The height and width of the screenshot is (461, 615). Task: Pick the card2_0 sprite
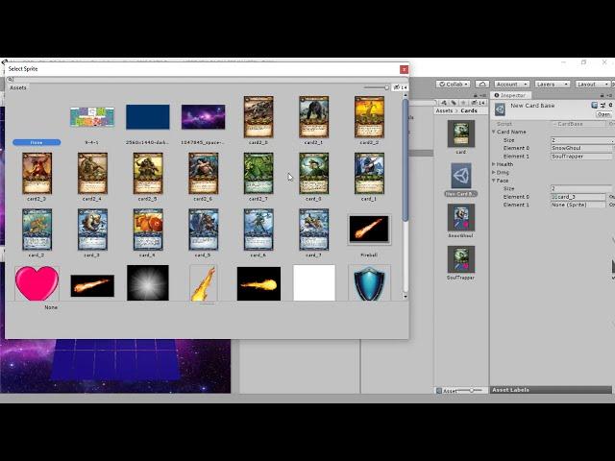[258, 119]
